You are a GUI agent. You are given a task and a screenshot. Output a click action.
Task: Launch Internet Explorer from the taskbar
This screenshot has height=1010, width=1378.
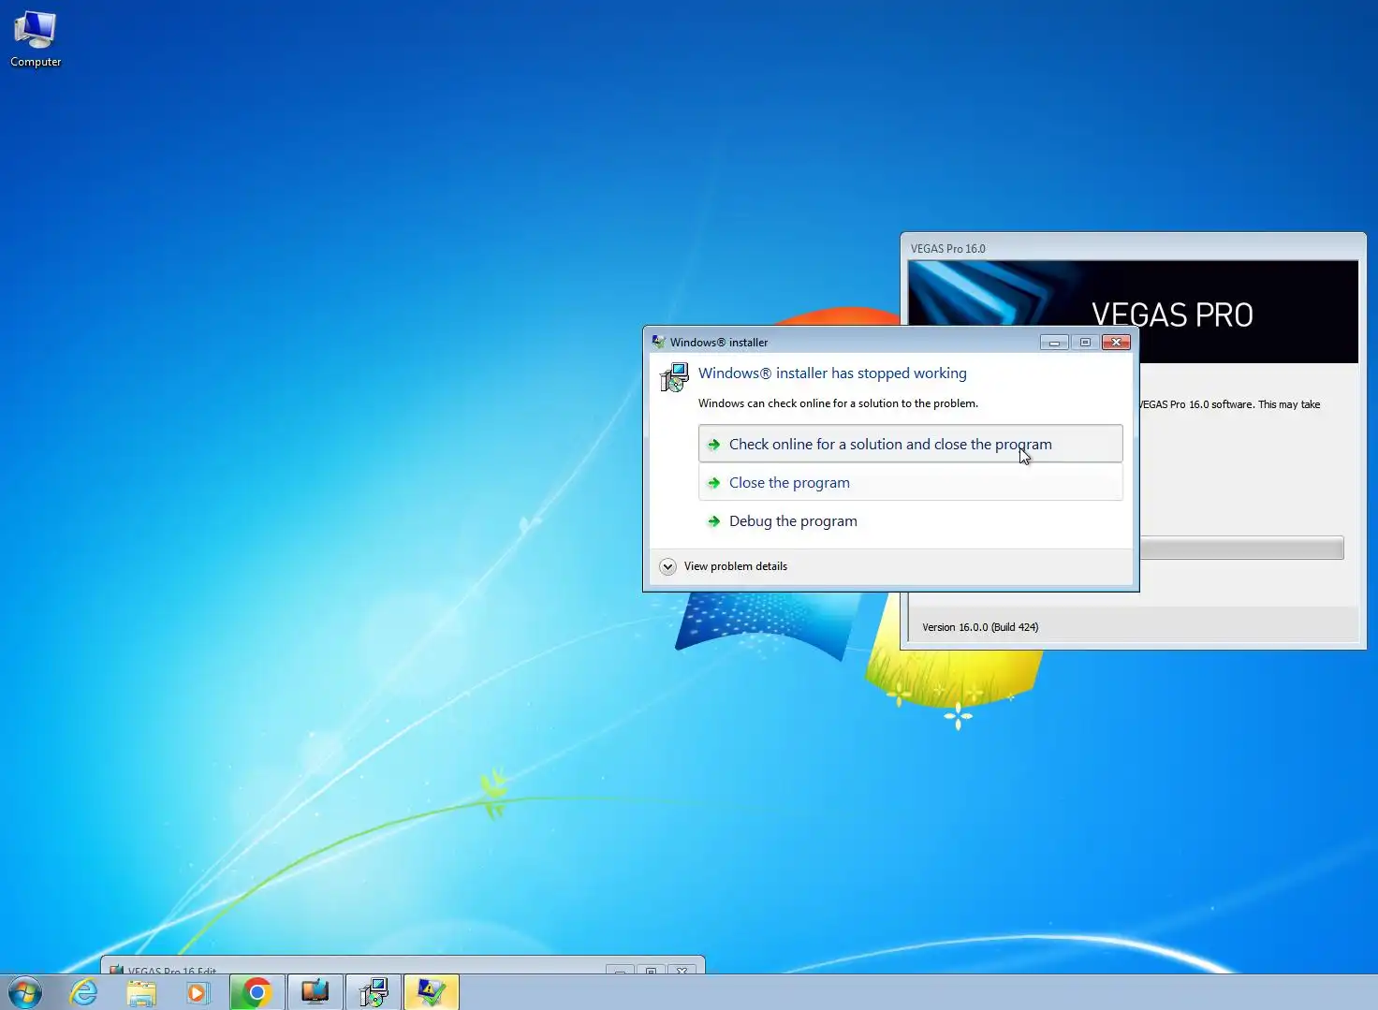(84, 992)
